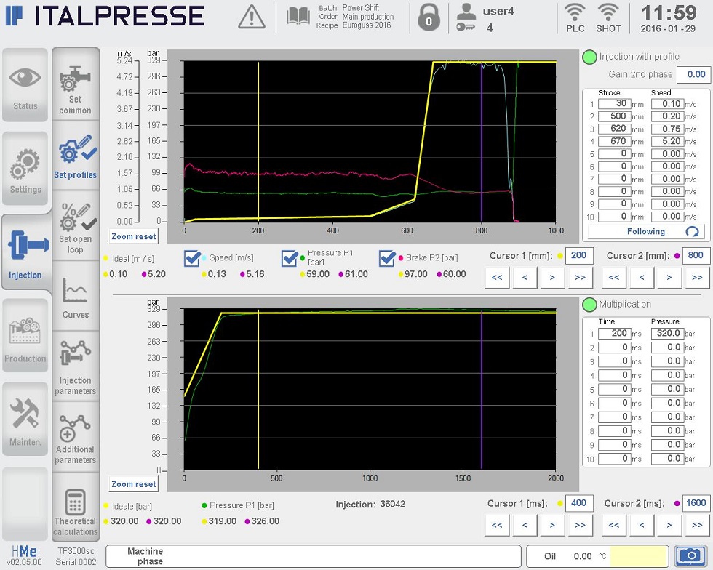The image size is (713, 570).
Task: Edit speed row 3 value 0.75 m/s
Action: click(668, 129)
